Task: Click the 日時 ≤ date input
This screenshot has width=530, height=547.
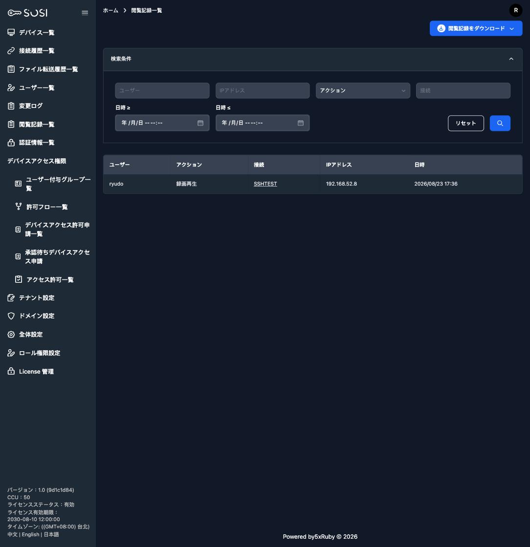Action: (x=263, y=123)
